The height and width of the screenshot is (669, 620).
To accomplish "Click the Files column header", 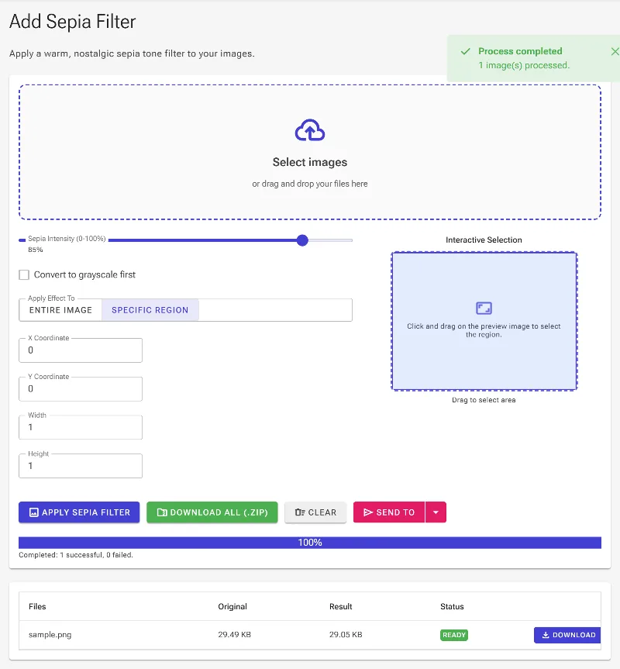I will (x=37, y=607).
